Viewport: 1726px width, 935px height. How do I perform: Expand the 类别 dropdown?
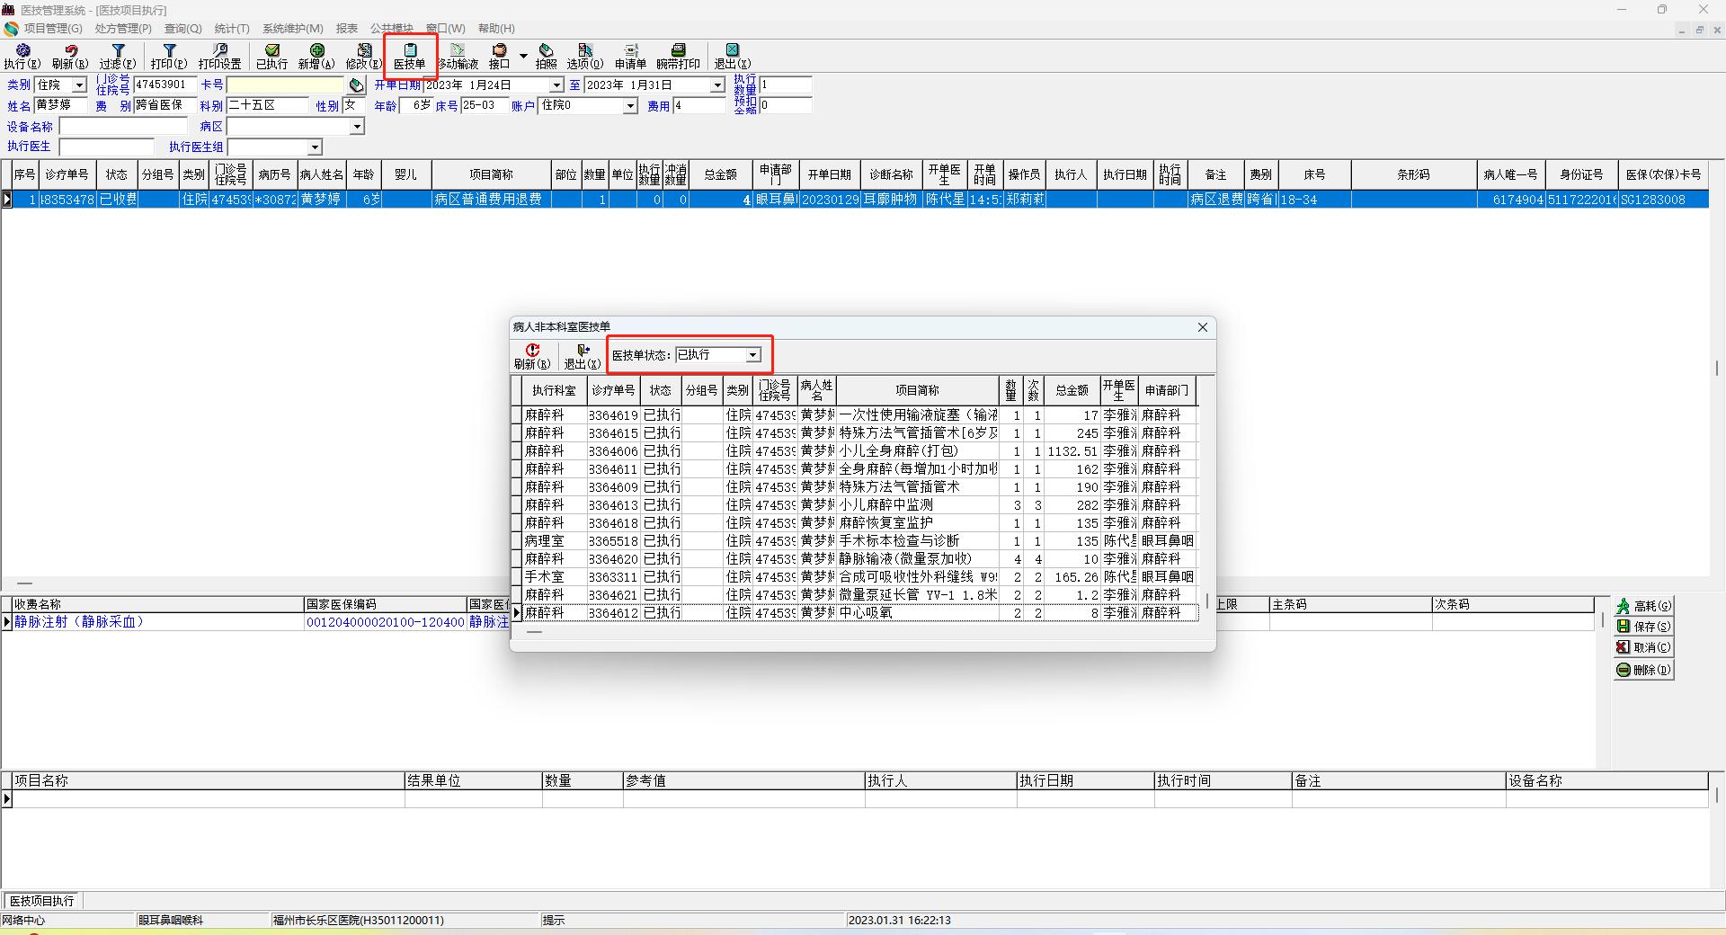pos(79,85)
